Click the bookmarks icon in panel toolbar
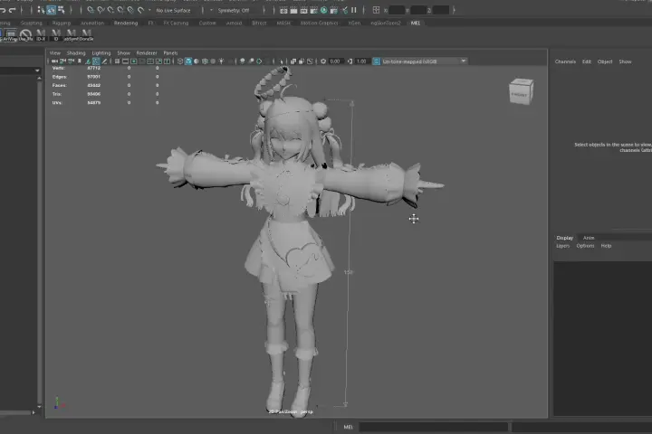The height and width of the screenshot is (434, 652). 79,61
